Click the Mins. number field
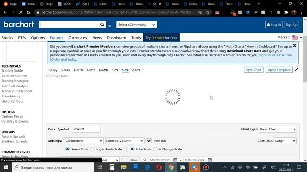Viewport: 307px width, 172px height. [125, 160]
